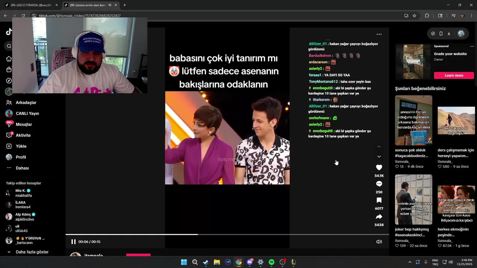
Task: Mute the video volume speaker icon
Action: [379, 242]
